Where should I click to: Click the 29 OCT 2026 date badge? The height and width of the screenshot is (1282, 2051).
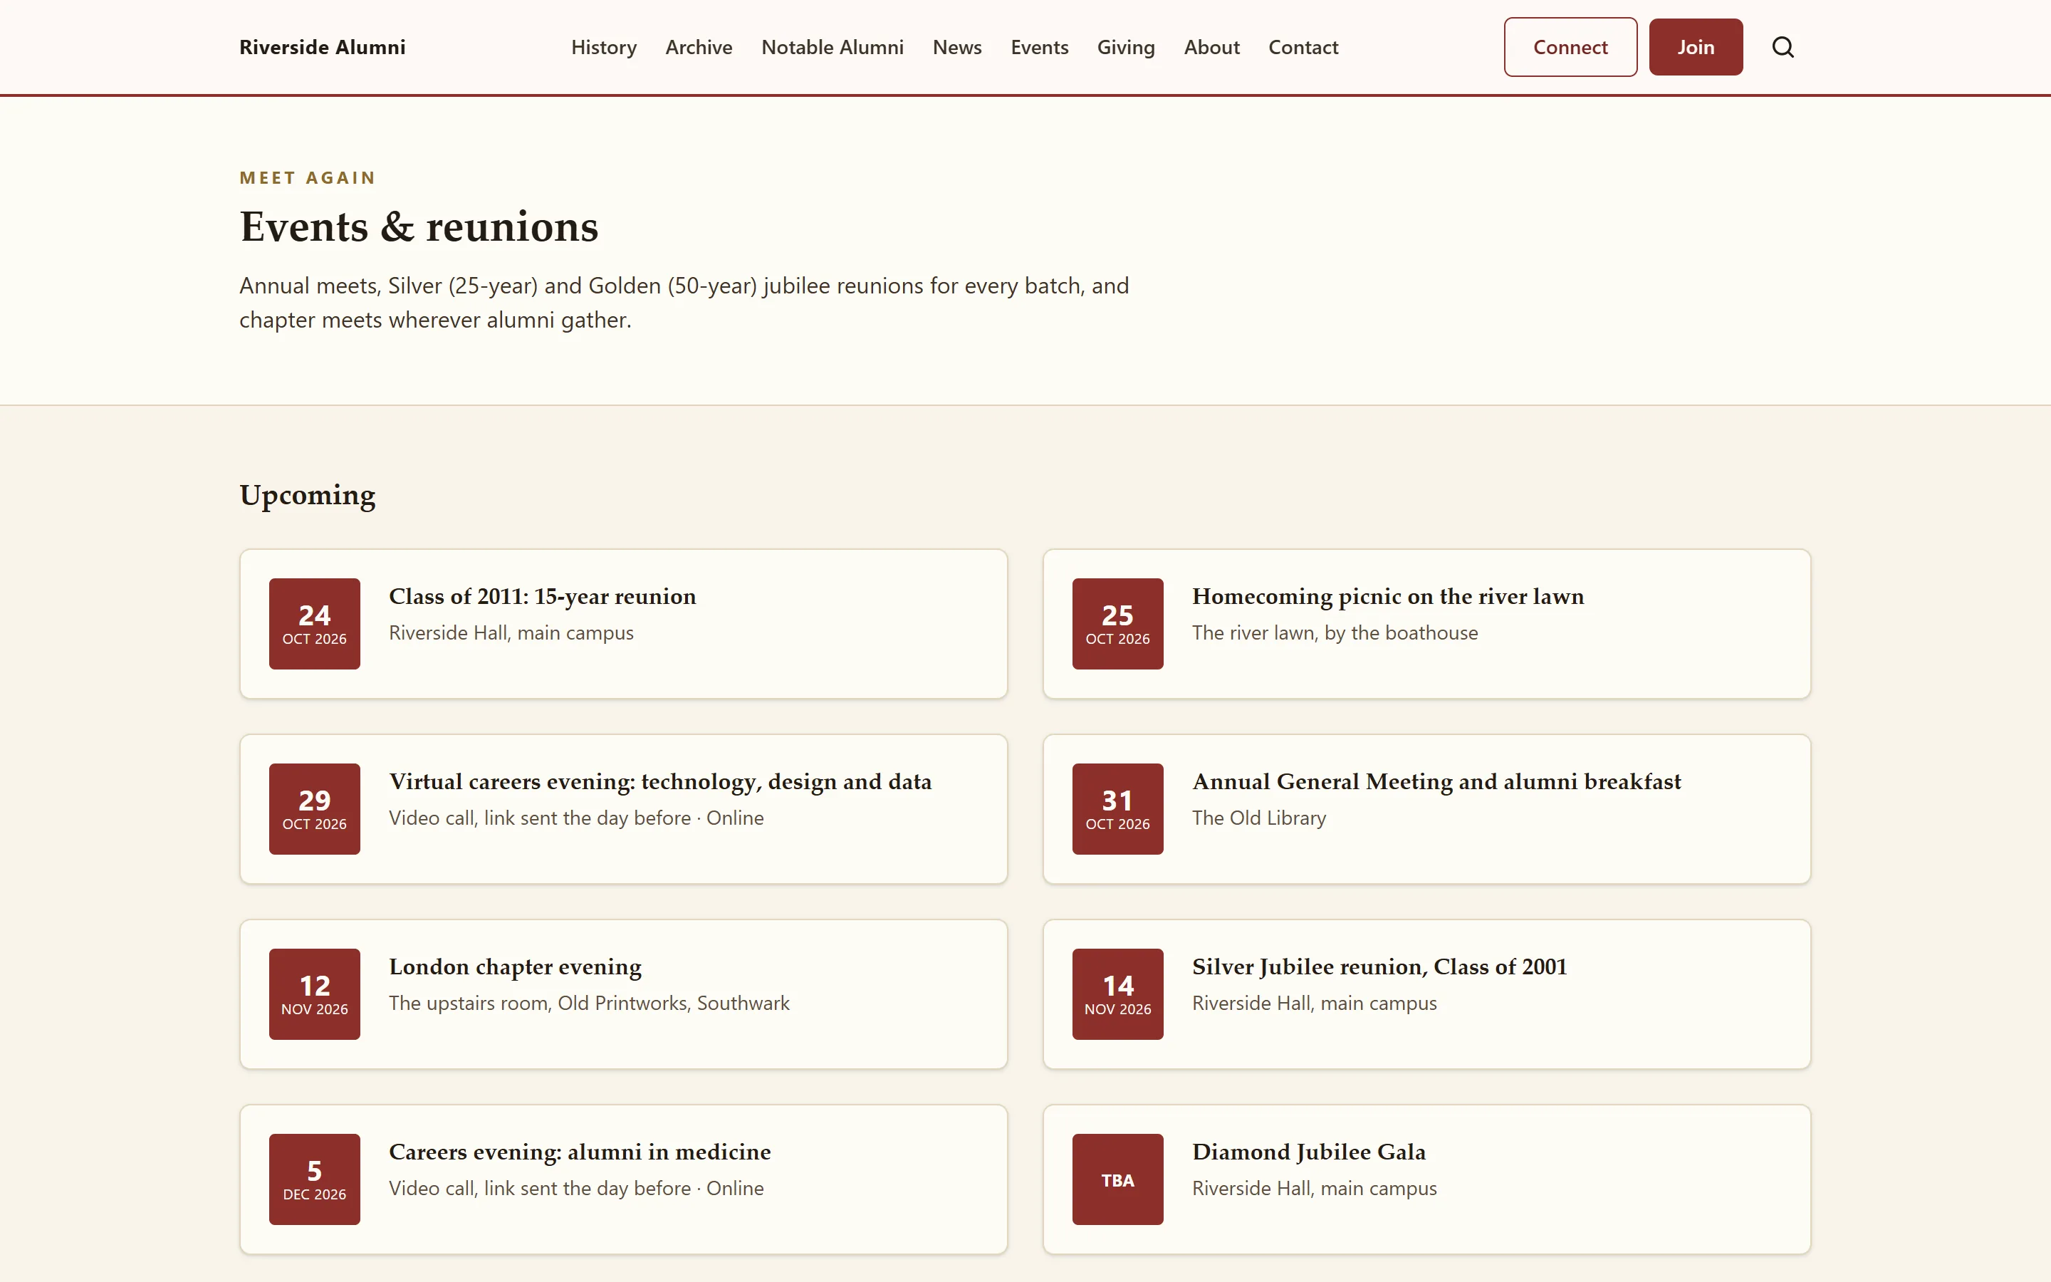click(x=315, y=809)
